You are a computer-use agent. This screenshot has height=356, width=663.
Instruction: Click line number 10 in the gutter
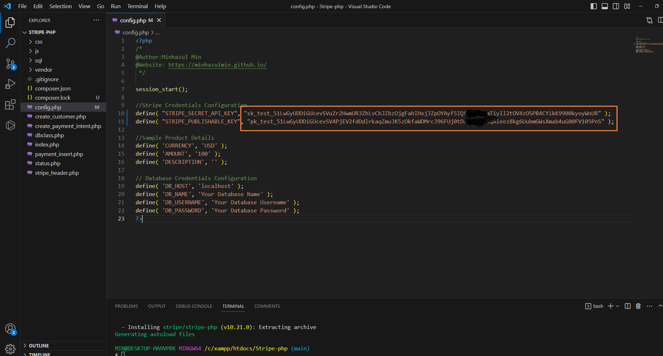click(x=121, y=113)
